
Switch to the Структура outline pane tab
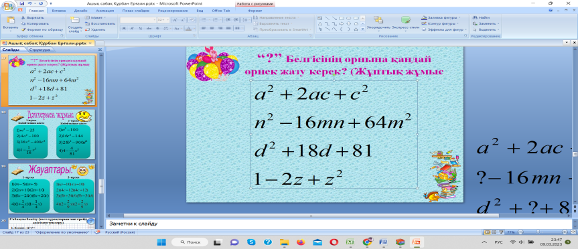(40, 50)
